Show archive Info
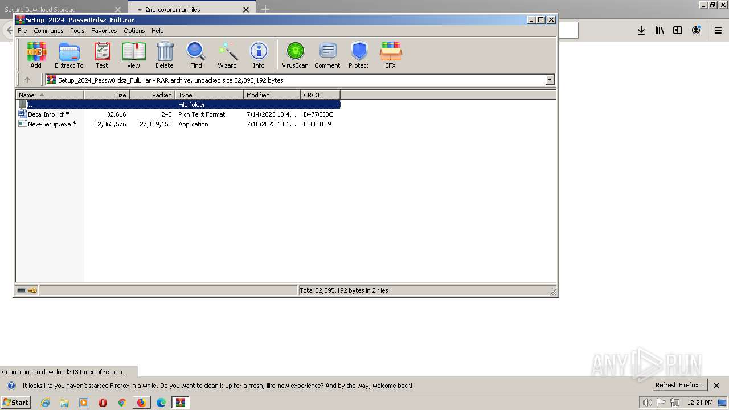 coord(259,55)
